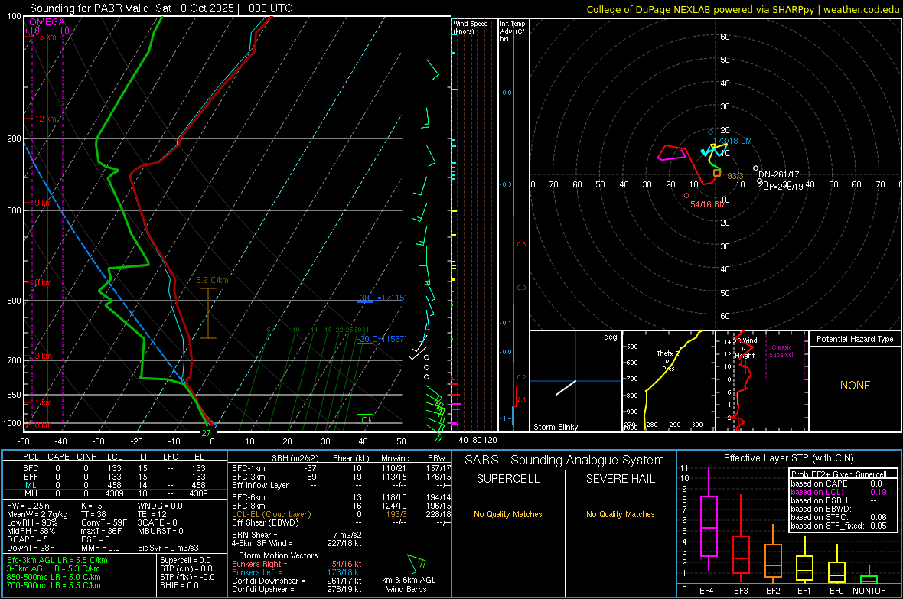Click the '700-500mb LR = 5.5 C/km' line
This screenshot has width=903, height=599.
[x=54, y=585]
